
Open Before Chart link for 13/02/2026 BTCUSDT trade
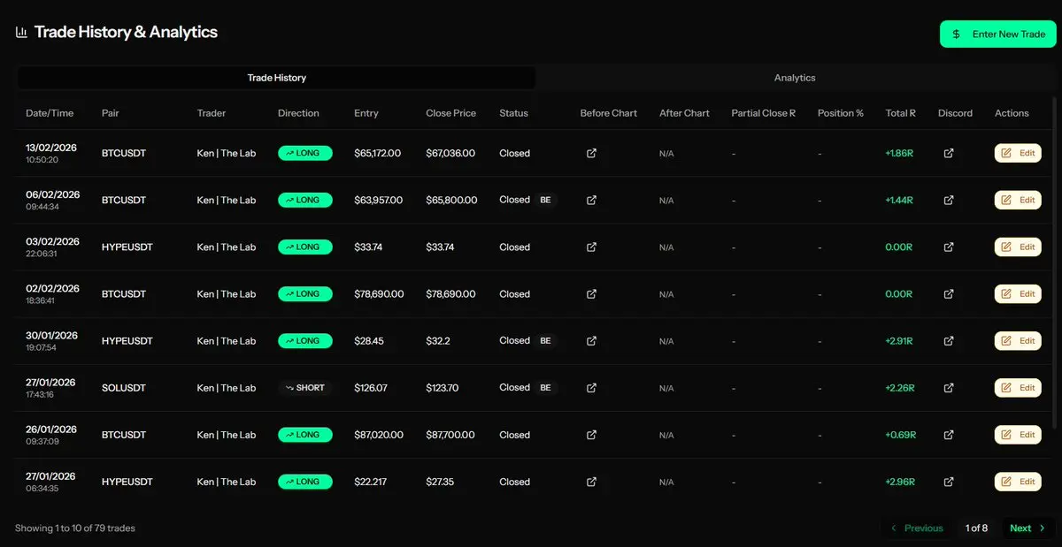pyautogui.click(x=591, y=153)
